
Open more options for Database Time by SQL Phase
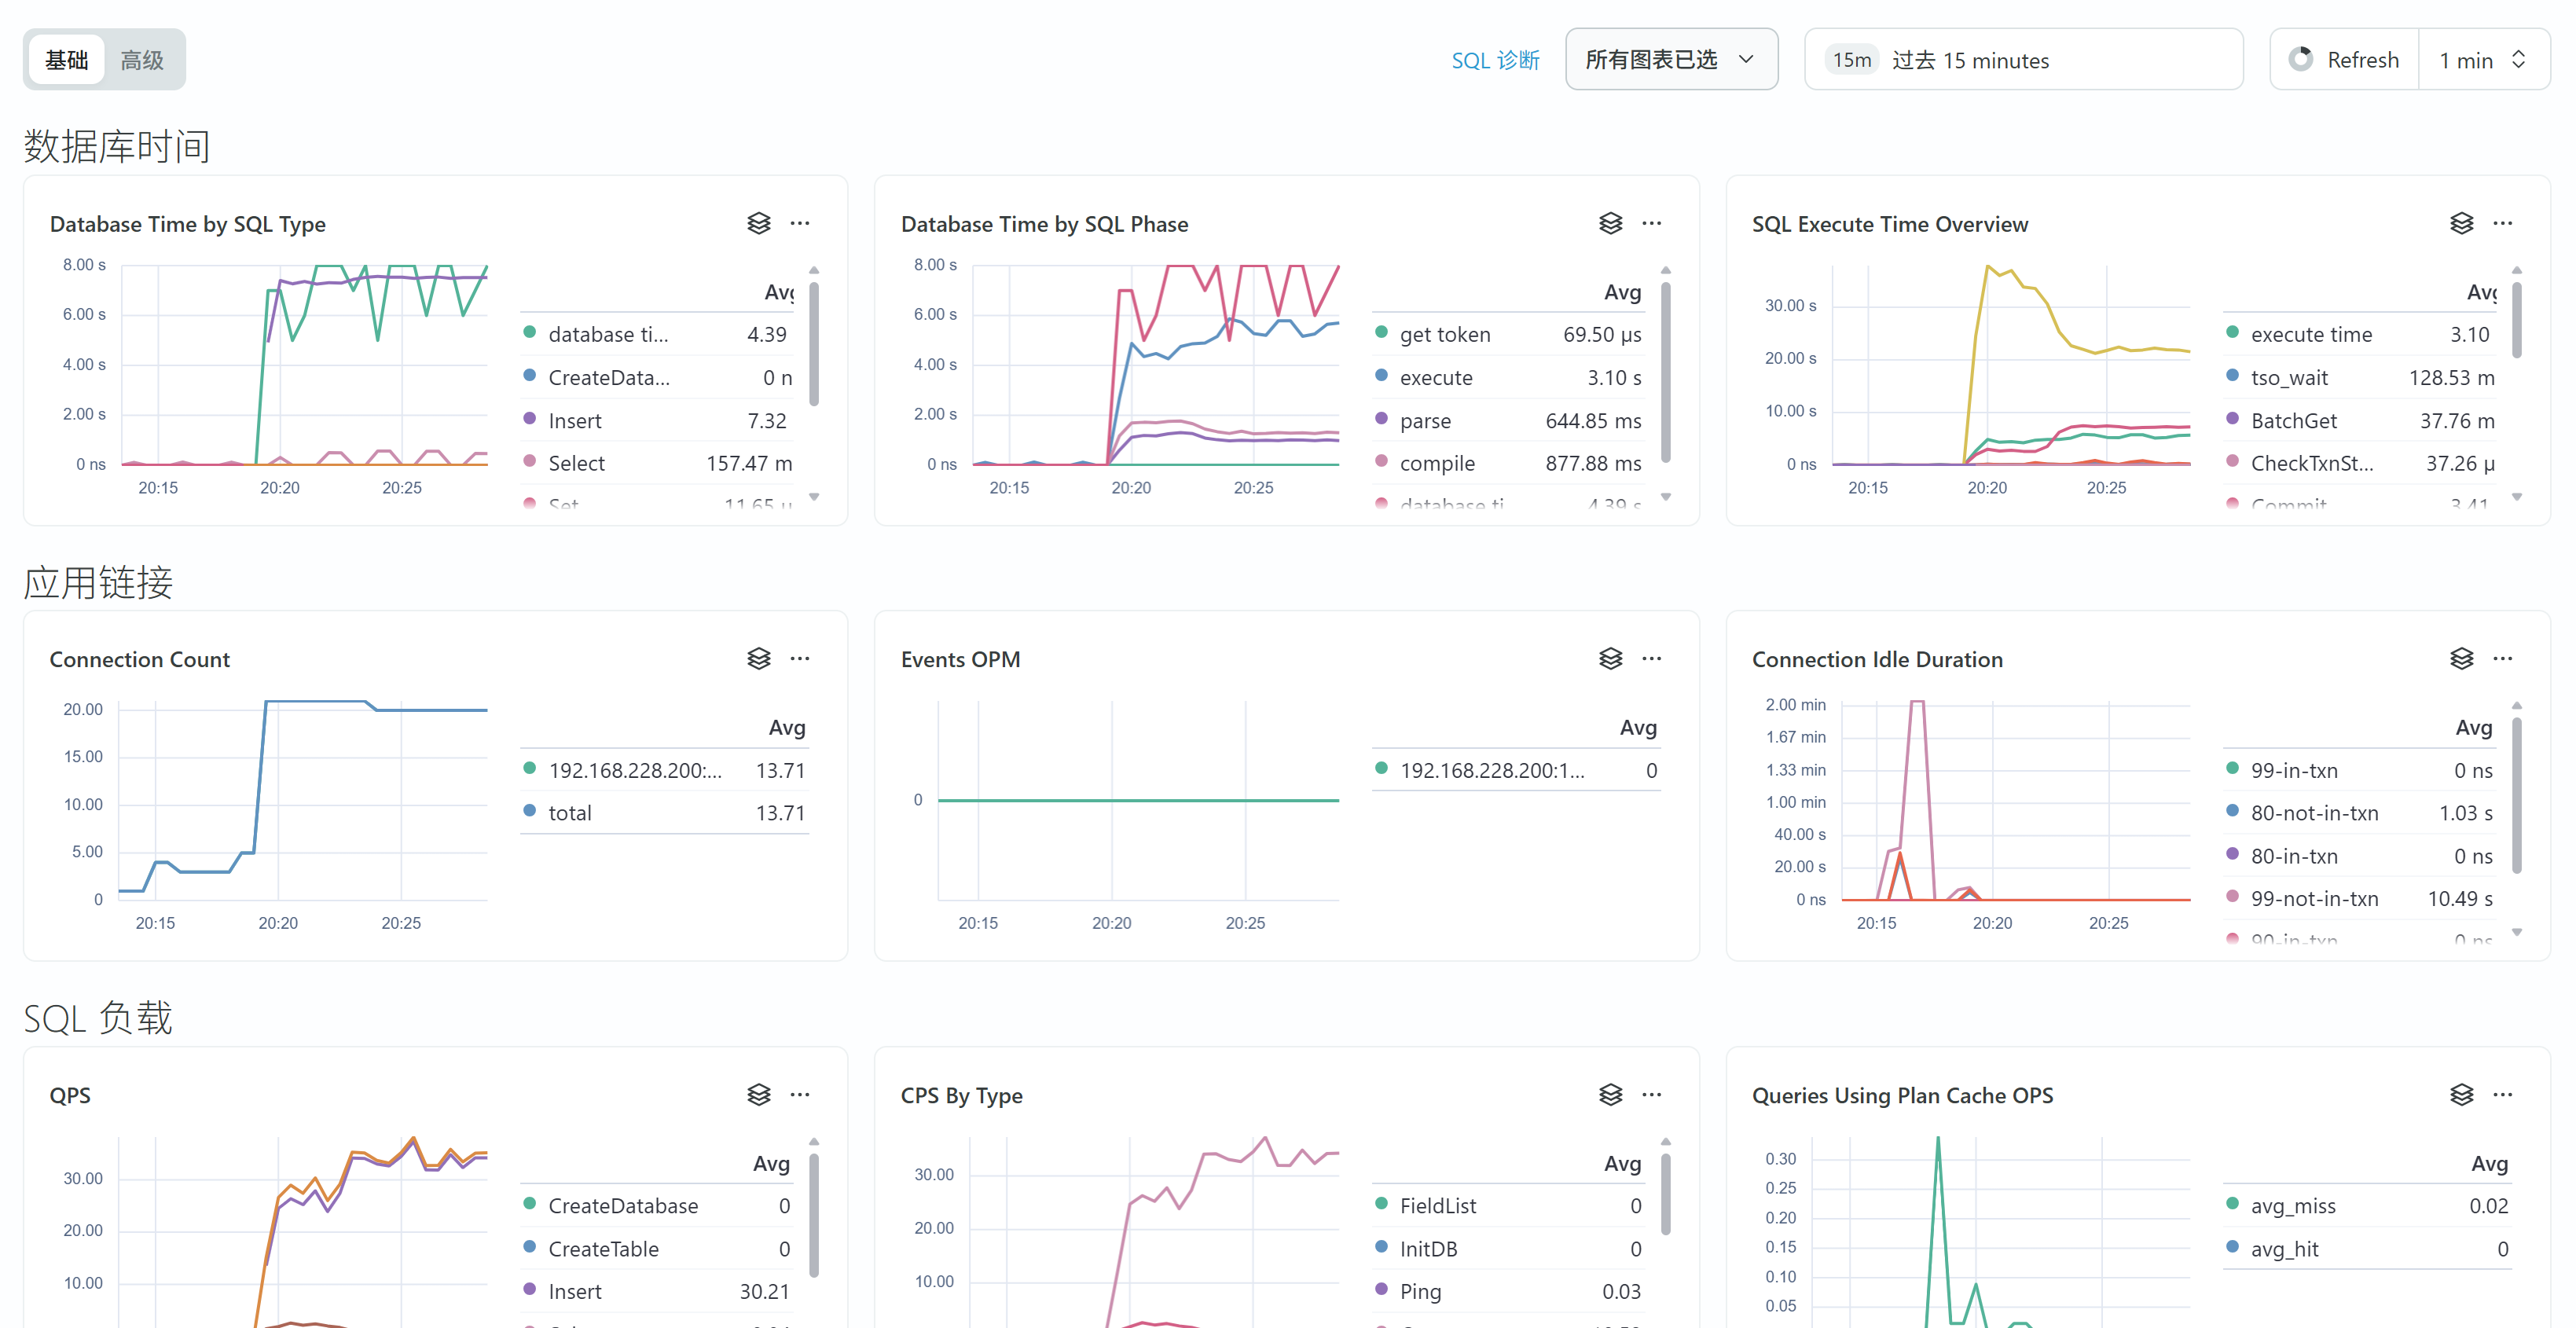[1651, 223]
